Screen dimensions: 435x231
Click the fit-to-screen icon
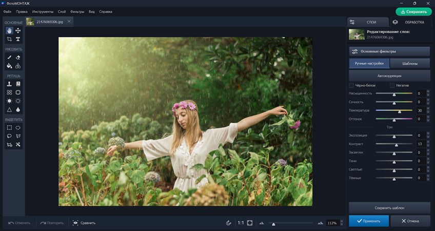point(250,223)
